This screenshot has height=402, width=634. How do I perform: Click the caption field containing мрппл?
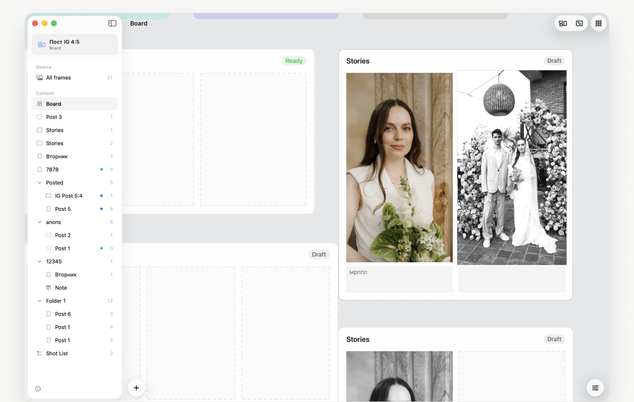point(399,279)
